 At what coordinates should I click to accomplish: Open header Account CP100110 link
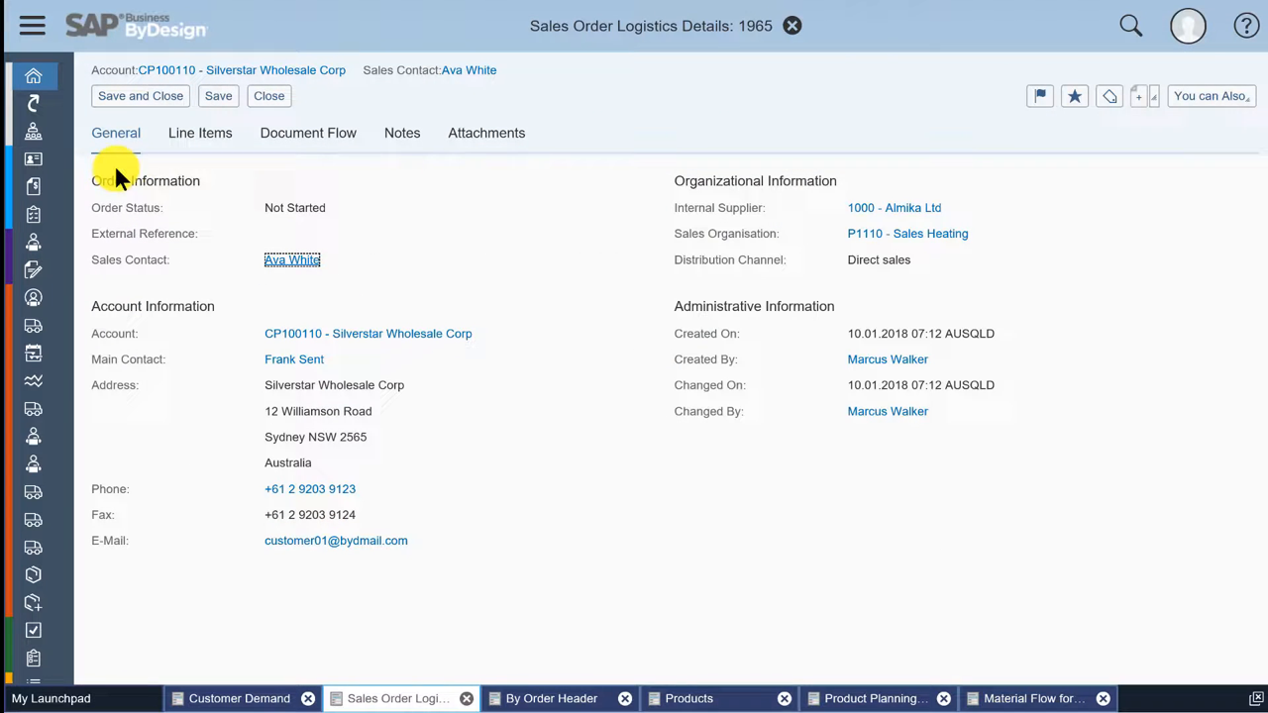coord(242,70)
